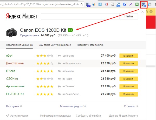
Task: Open the extension with 327 badge
Action: coord(88,5)
